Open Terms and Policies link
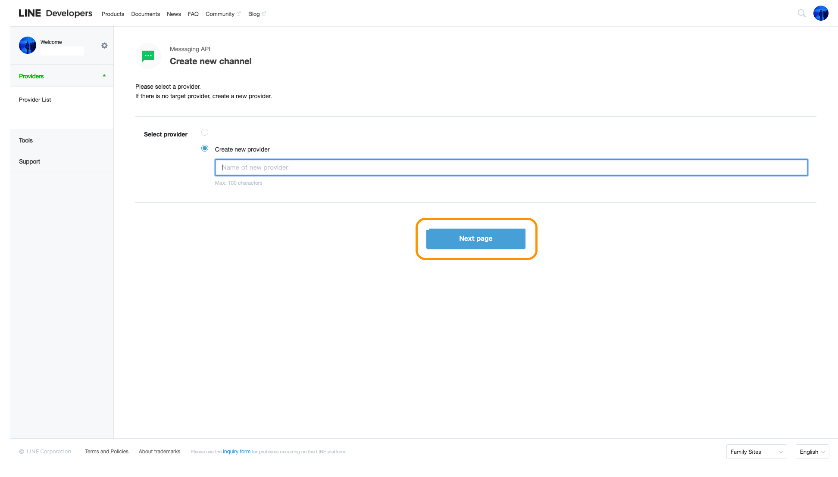The image size is (838, 477). pyautogui.click(x=106, y=452)
